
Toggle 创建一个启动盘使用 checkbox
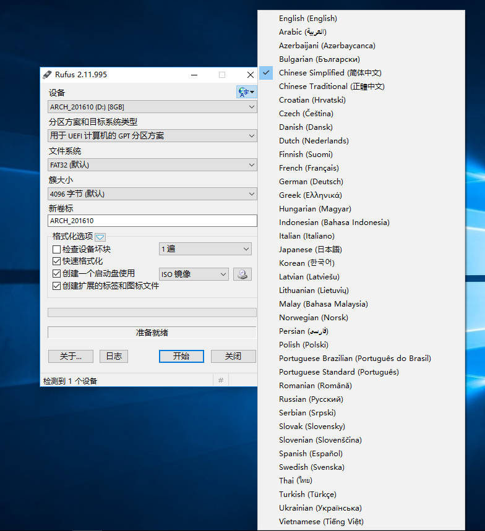point(56,274)
